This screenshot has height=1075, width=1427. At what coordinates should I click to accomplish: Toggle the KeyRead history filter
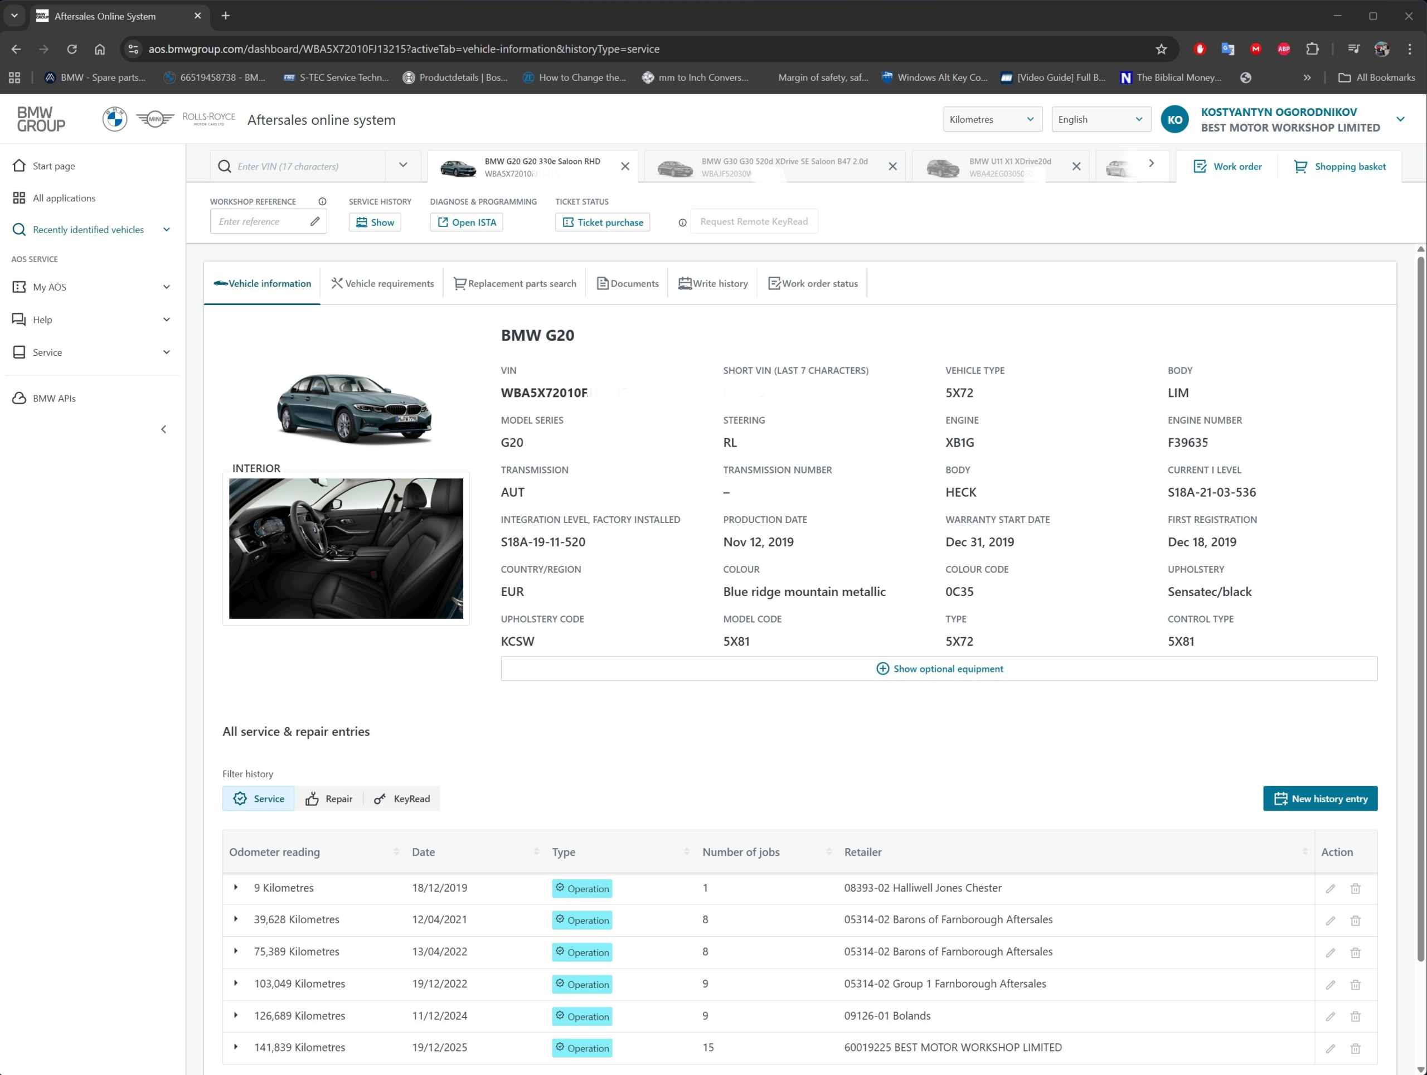tap(402, 799)
